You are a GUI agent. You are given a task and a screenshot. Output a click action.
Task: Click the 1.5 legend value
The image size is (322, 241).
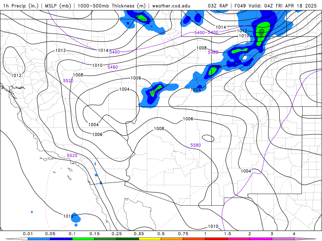tap(227, 234)
